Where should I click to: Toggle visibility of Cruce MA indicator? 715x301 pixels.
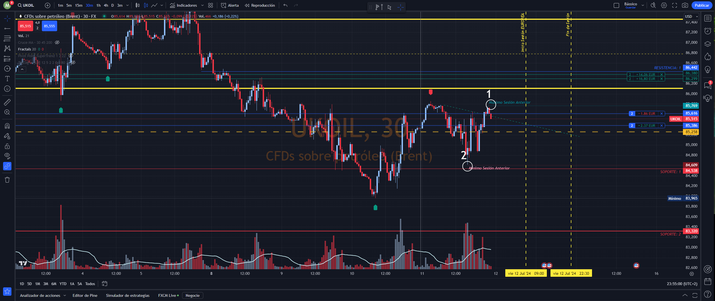coord(57,42)
